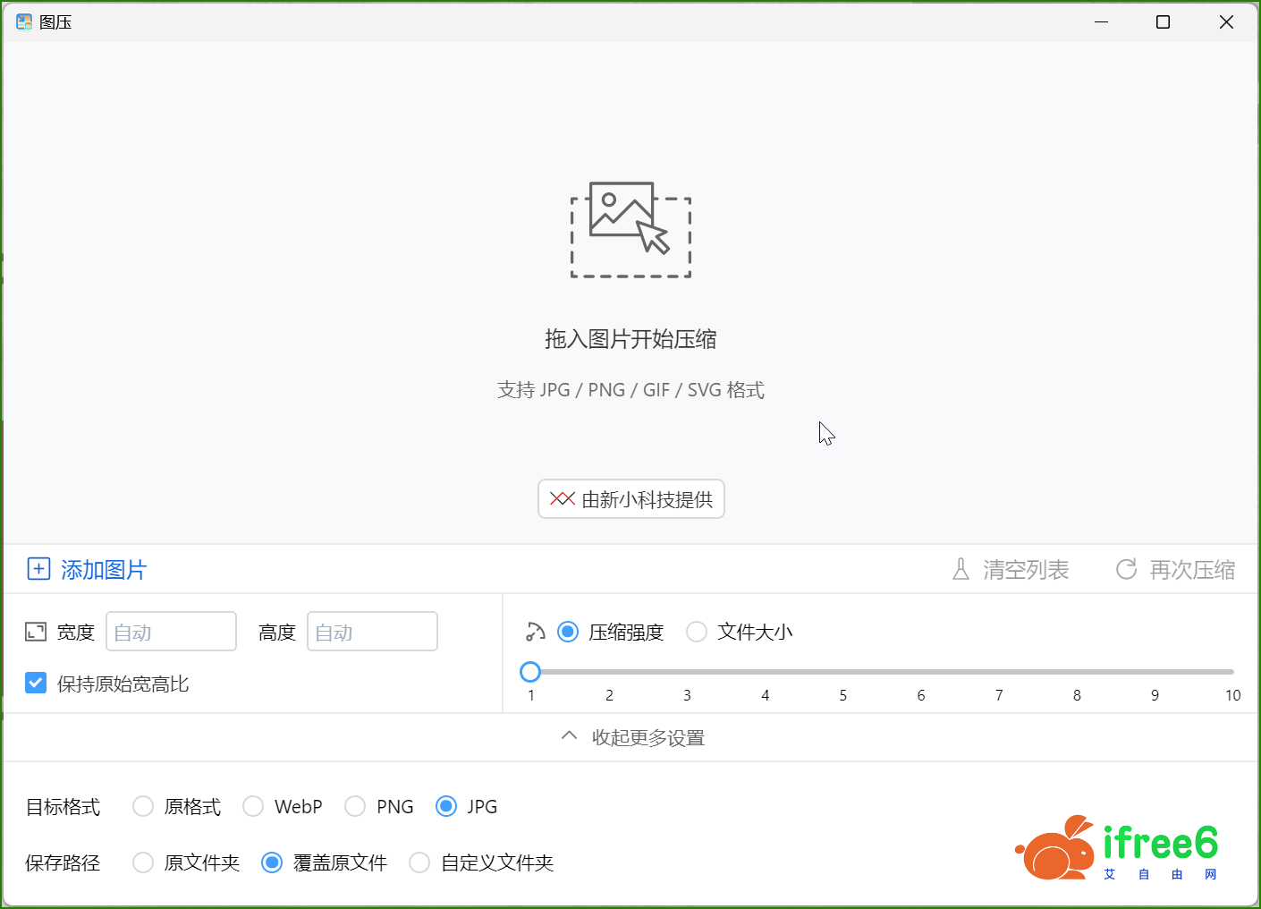Screen dimensions: 1261x909
Task: Click the add image plus icon
Action: 38,569
